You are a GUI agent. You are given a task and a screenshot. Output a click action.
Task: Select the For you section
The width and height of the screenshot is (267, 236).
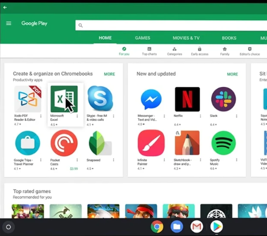[124, 51]
